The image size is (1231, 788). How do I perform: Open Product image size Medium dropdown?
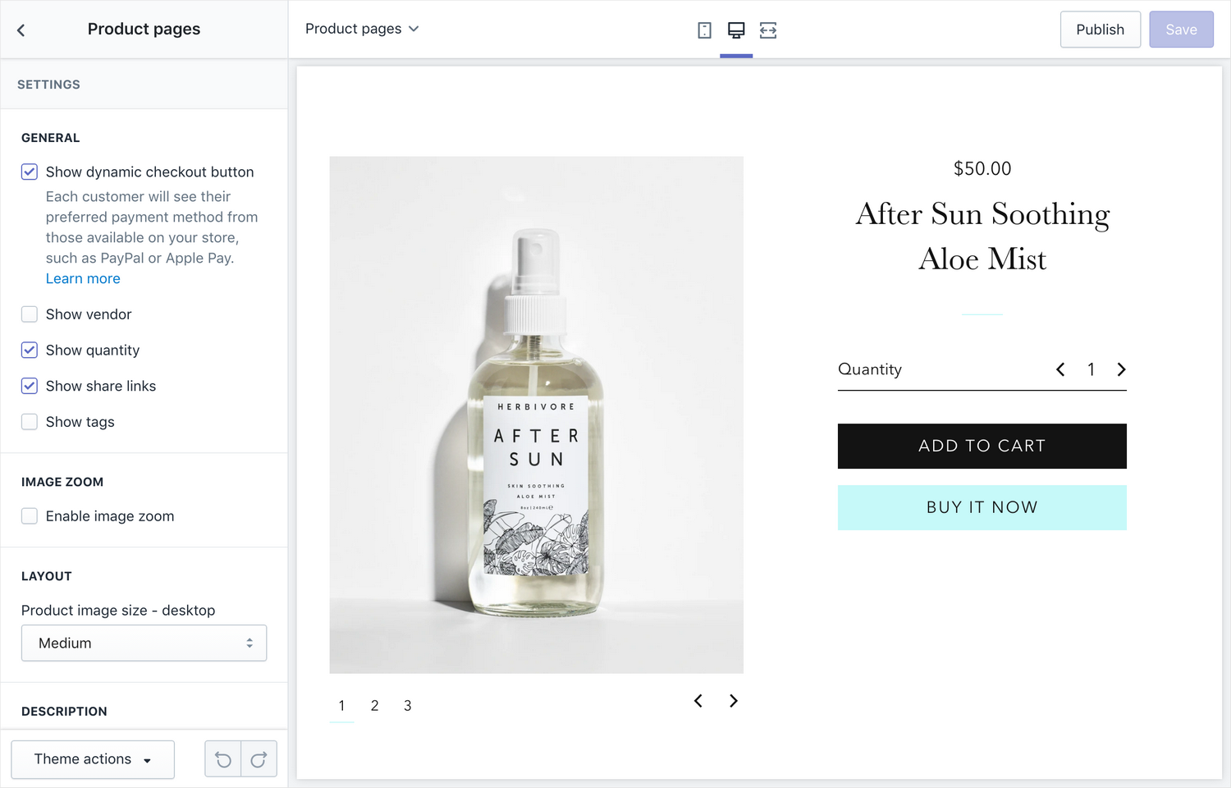coord(144,644)
